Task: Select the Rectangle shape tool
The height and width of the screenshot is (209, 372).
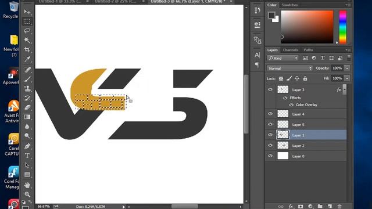Action: coord(27,175)
